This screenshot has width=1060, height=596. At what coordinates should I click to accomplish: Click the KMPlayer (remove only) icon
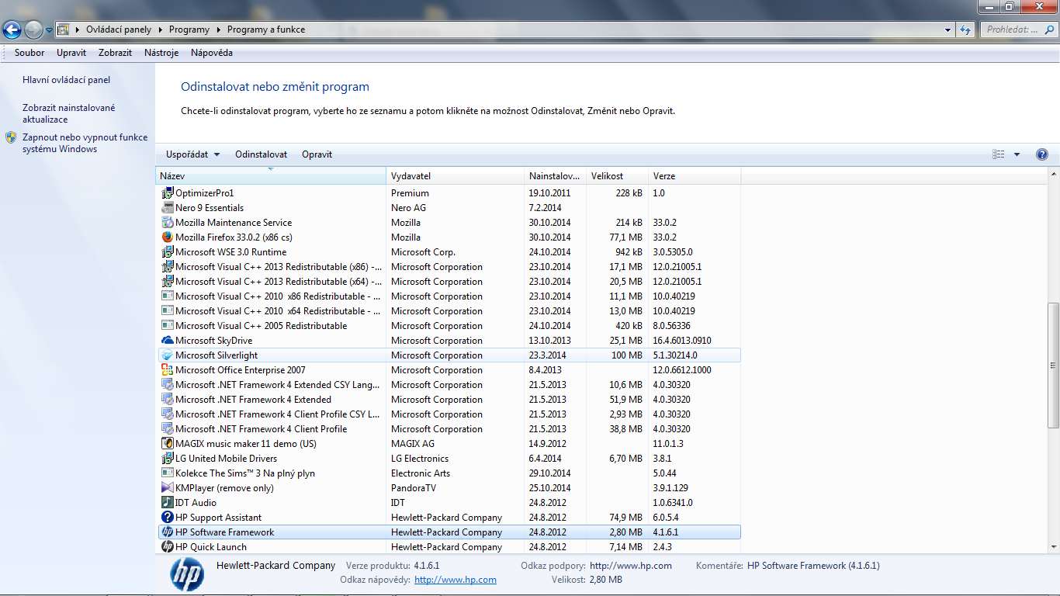pos(168,488)
